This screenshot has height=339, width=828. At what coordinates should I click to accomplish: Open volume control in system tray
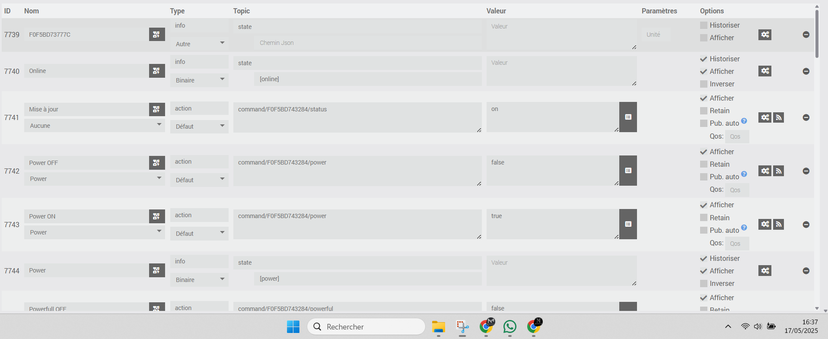(x=758, y=326)
